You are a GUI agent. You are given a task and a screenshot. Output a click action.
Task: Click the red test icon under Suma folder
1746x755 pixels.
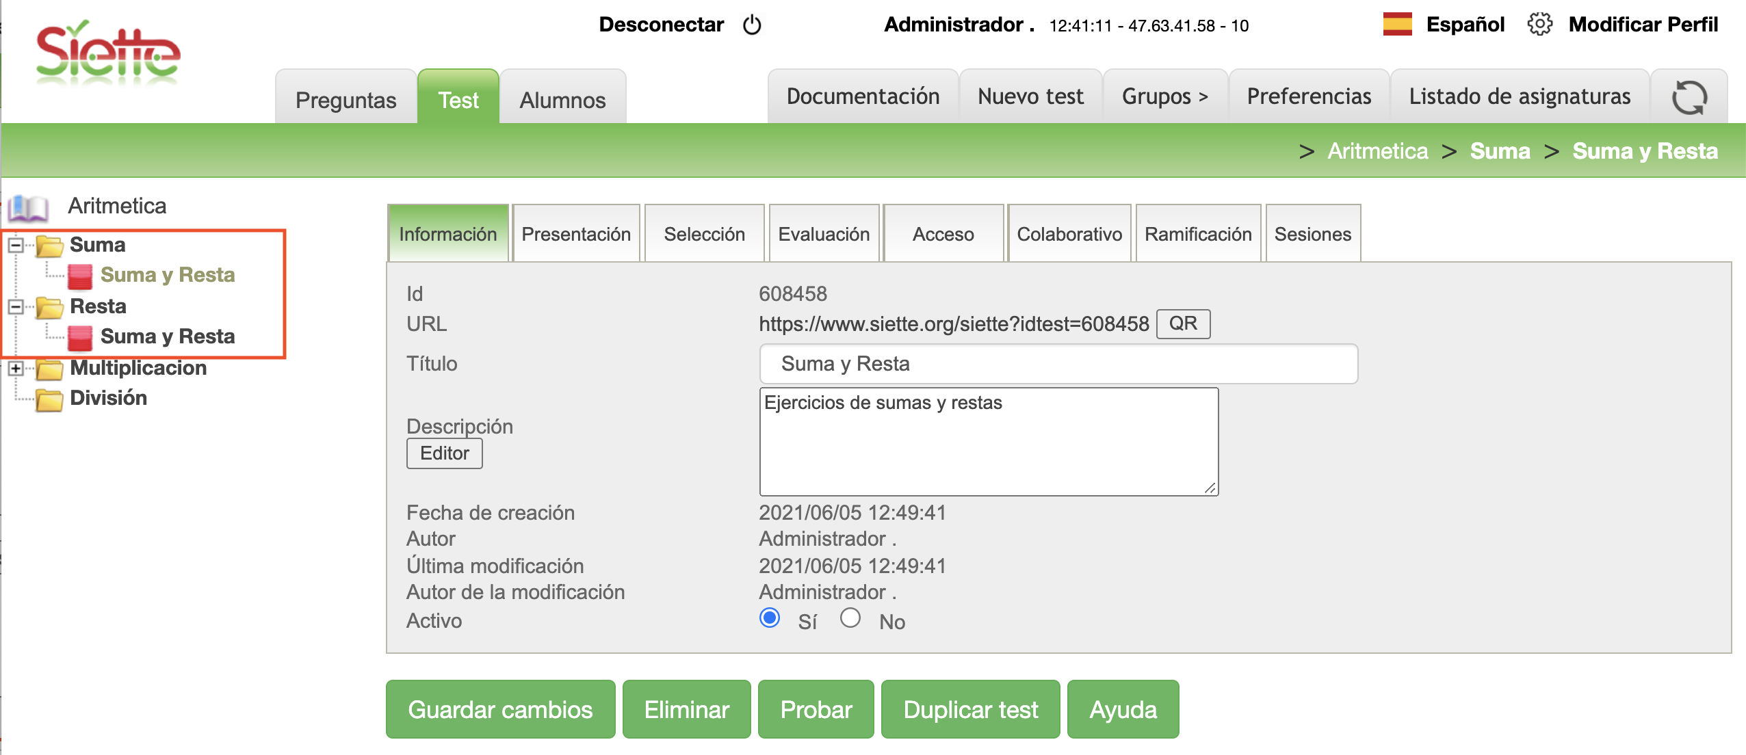coord(80,276)
